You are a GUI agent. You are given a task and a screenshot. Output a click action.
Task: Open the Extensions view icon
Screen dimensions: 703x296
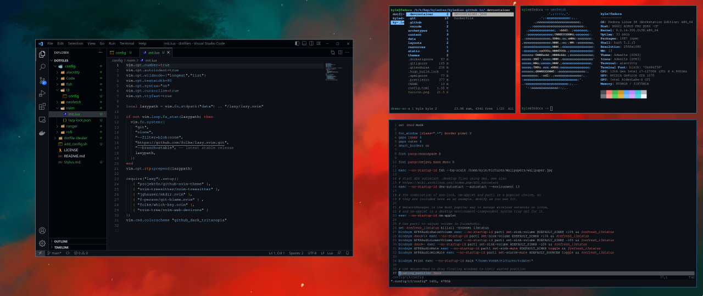[42, 106]
